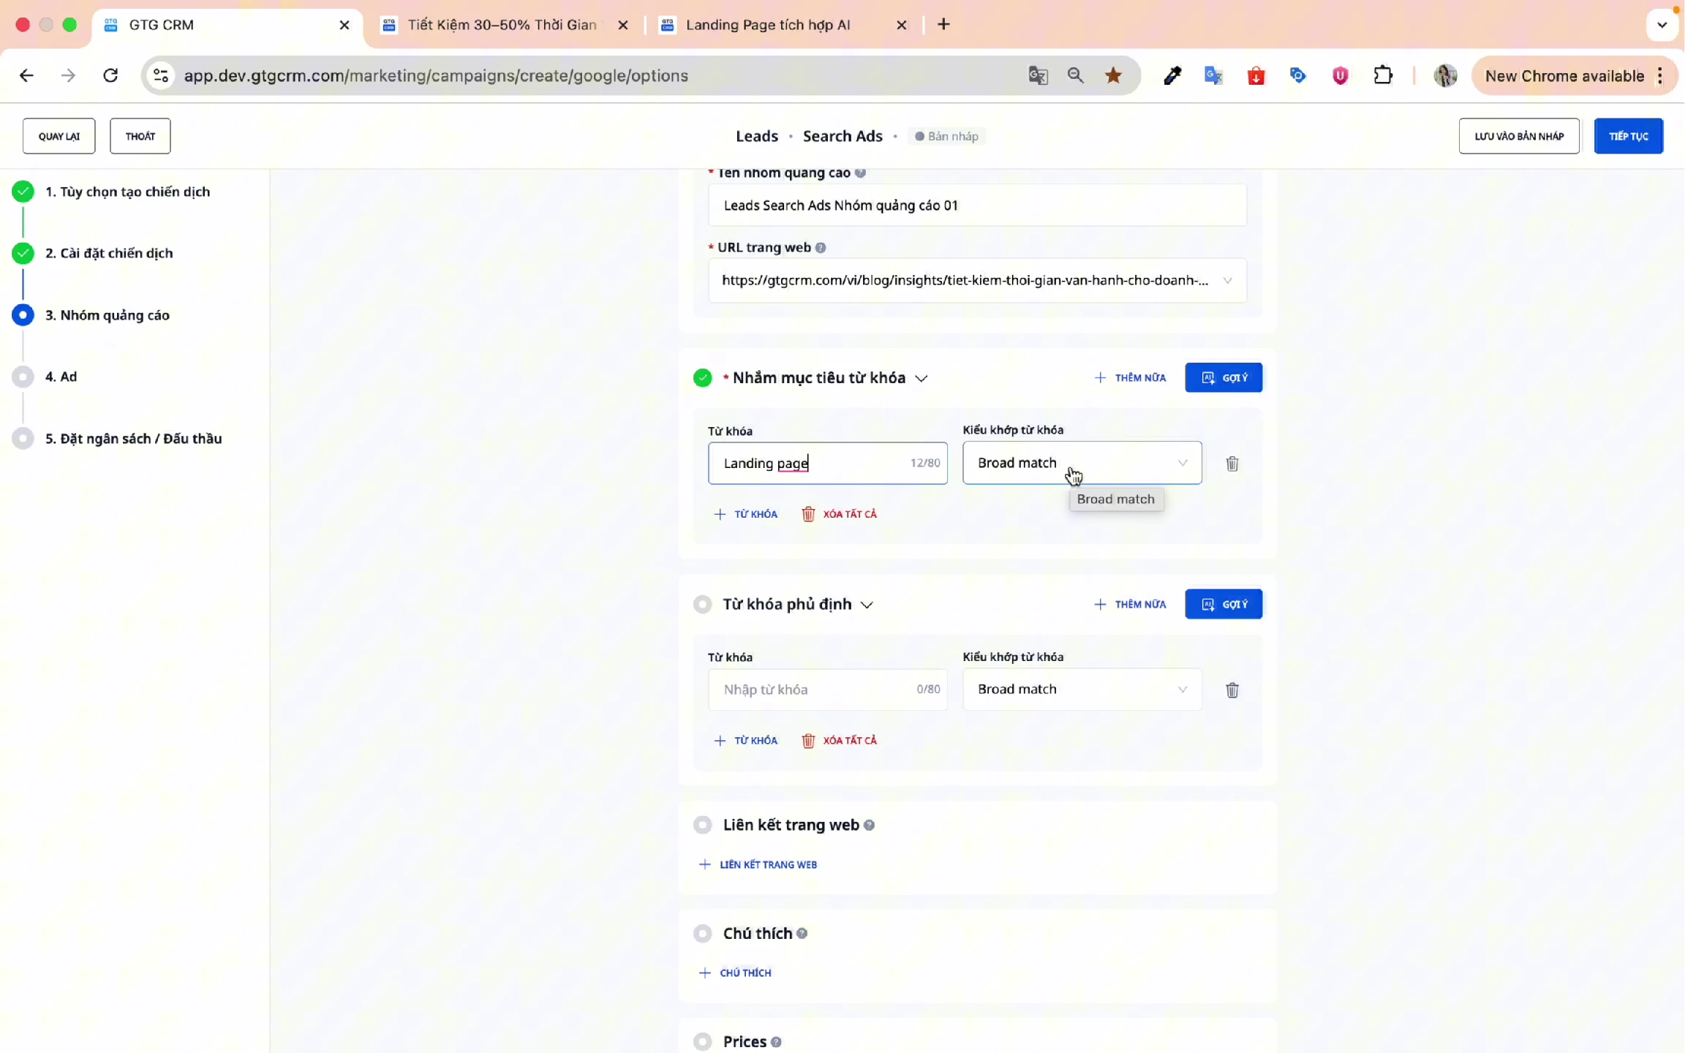Screen dimensions: 1685x1053
Task: Click the Liên kết trang web info icon
Action: (869, 826)
